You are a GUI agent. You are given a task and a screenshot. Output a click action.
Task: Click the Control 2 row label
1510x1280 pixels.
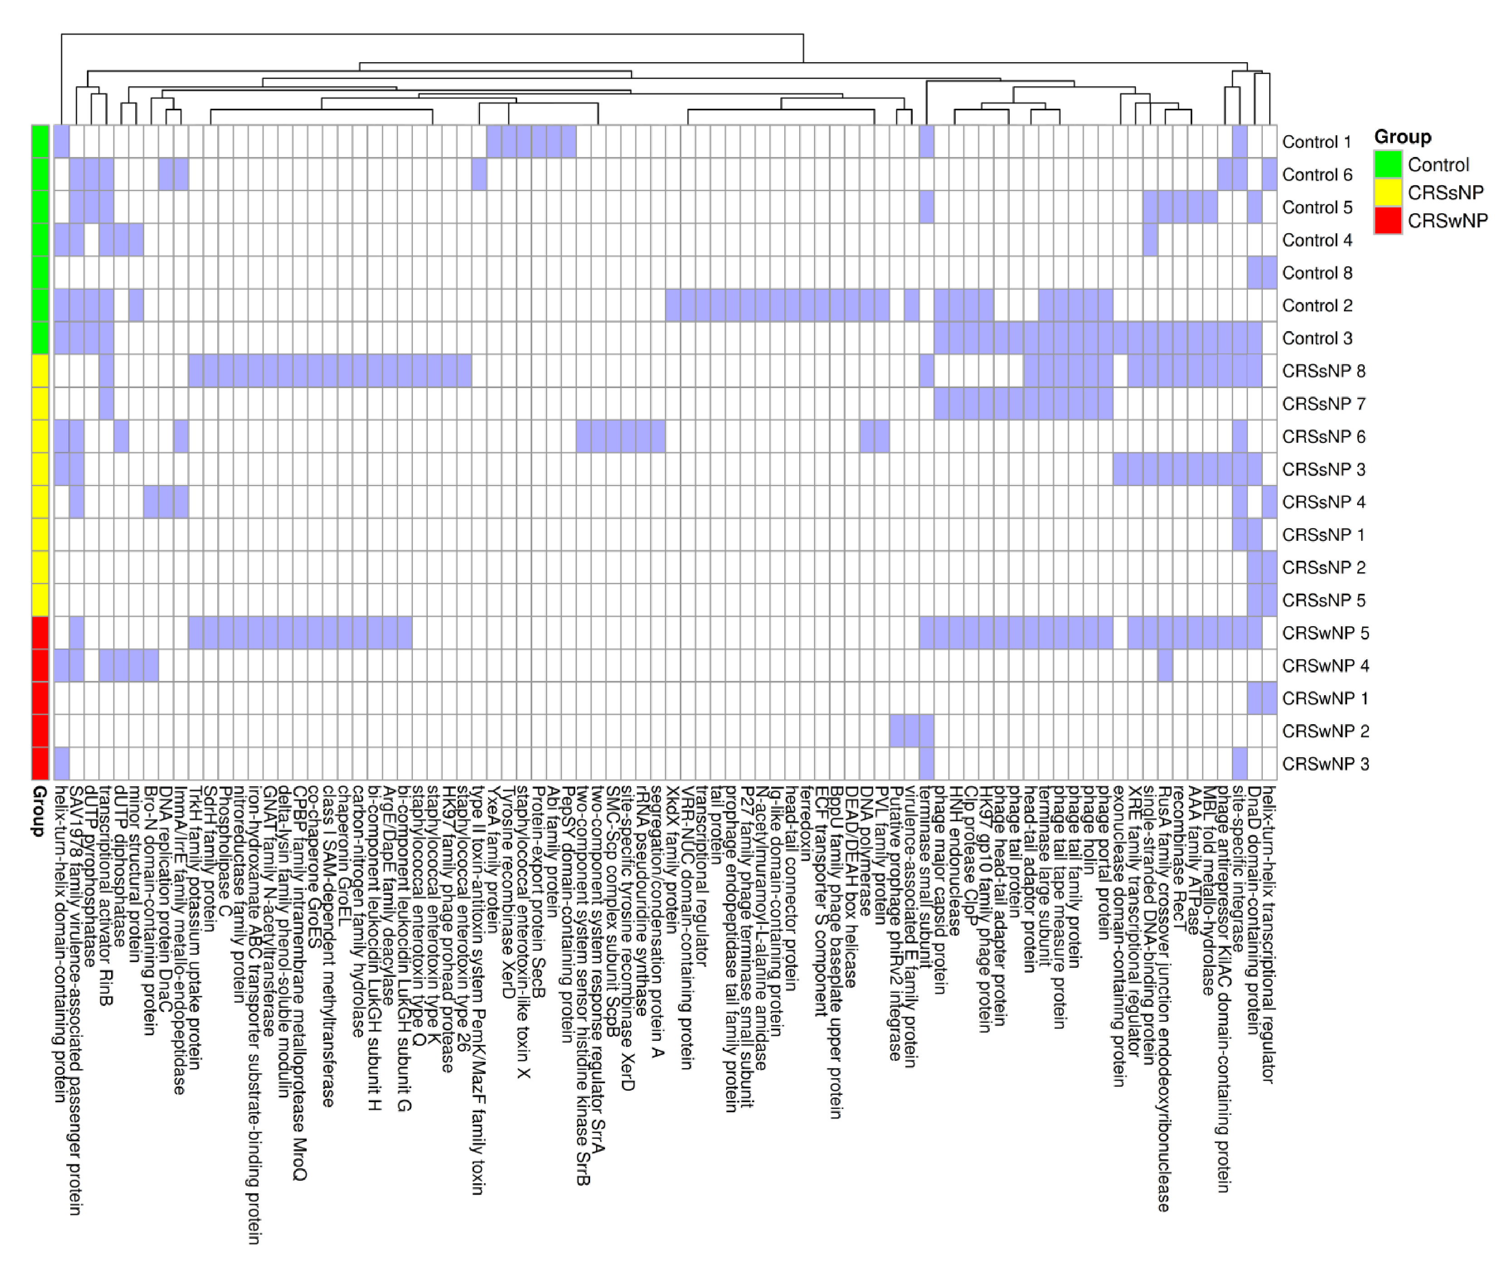pyautogui.click(x=1316, y=305)
